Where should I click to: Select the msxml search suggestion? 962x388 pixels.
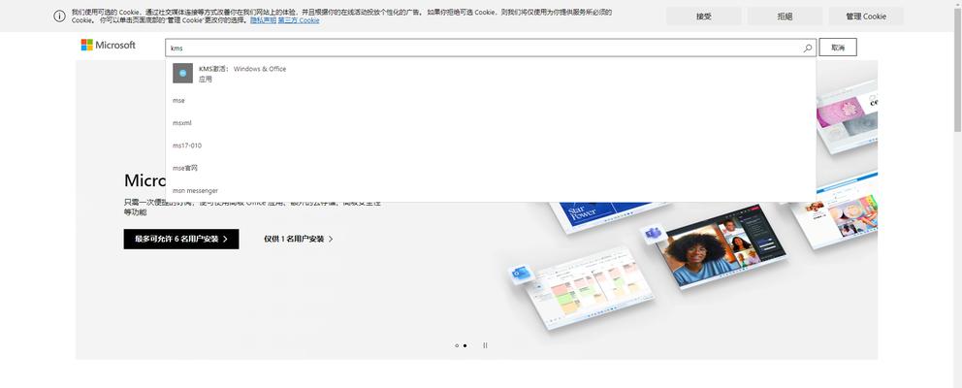coord(491,123)
